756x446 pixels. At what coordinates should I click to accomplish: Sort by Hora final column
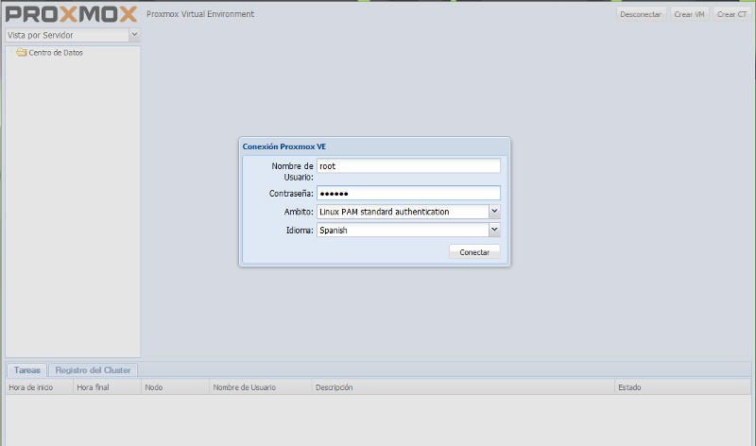pyautogui.click(x=107, y=387)
